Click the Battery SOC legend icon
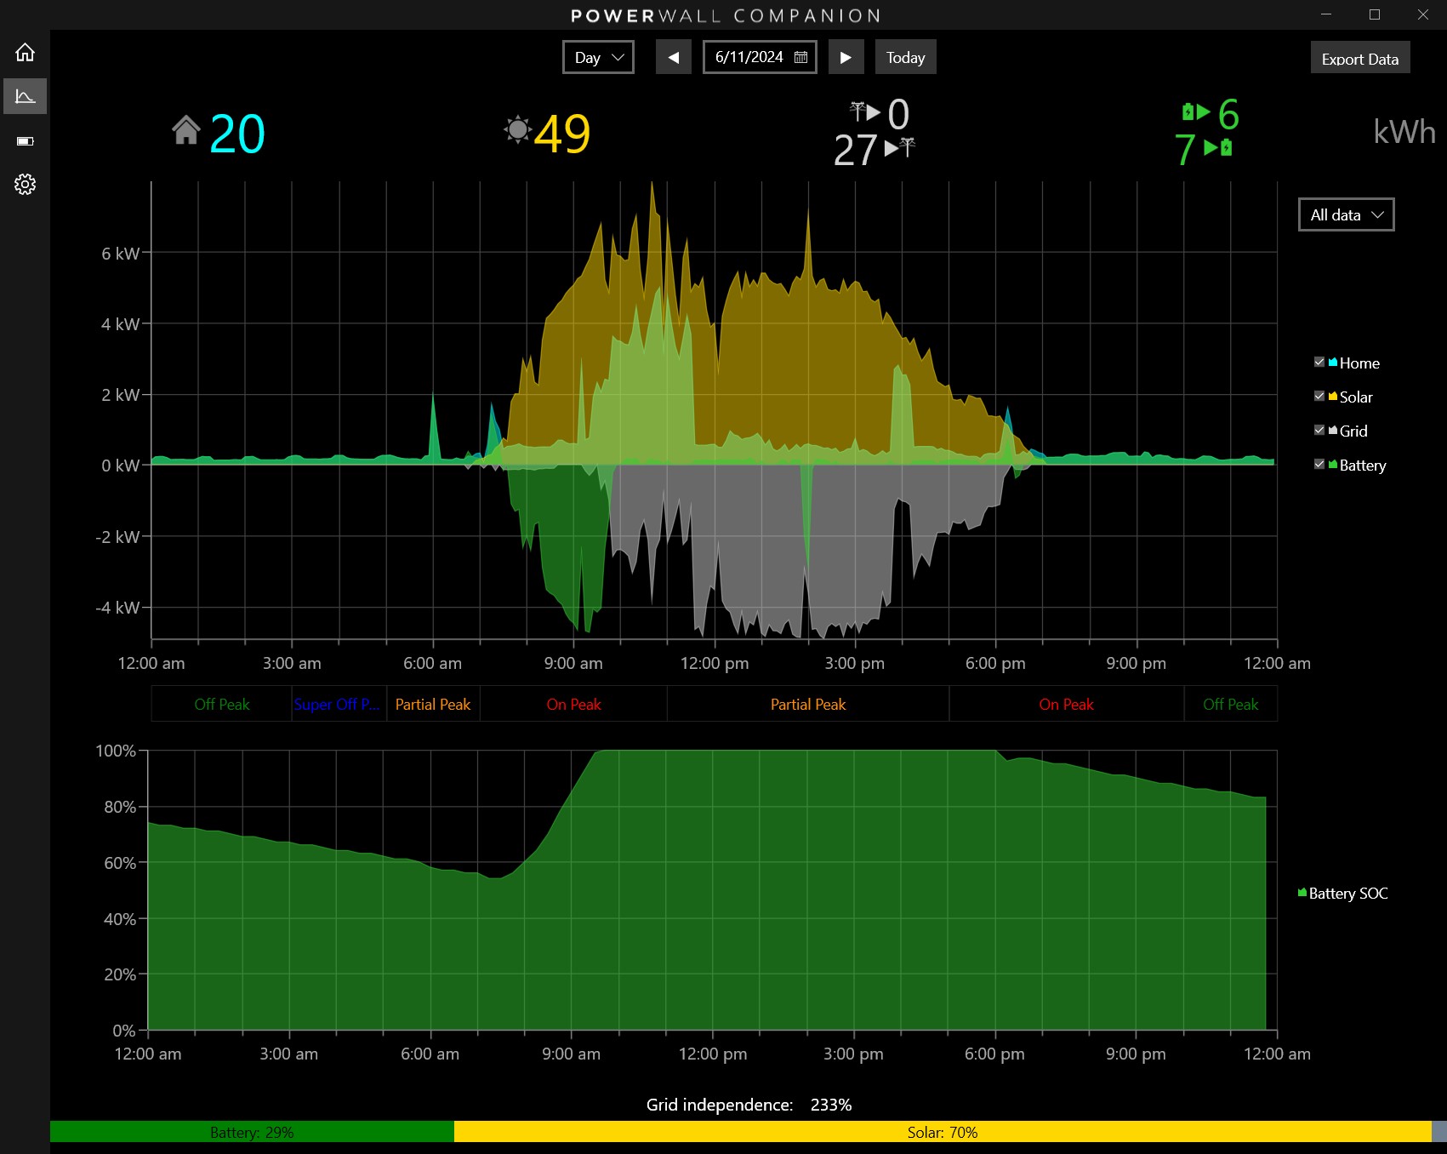 (x=1302, y=893)
